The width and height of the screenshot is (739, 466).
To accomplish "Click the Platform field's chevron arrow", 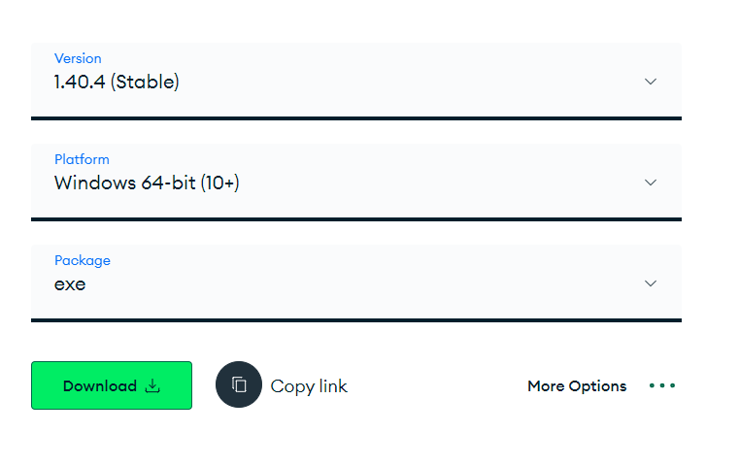I will pos(651,183).
